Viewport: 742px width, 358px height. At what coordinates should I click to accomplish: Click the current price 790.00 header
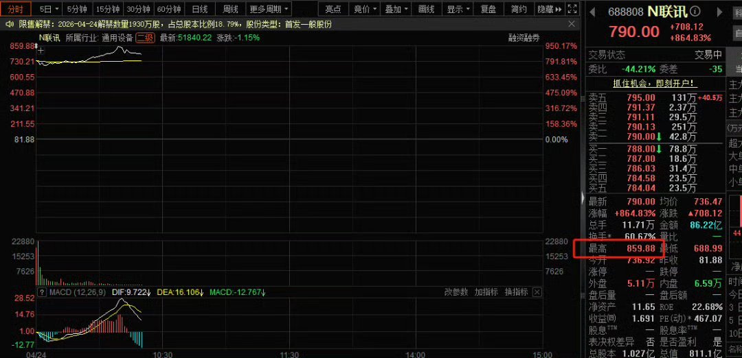[x=633, y=32]
